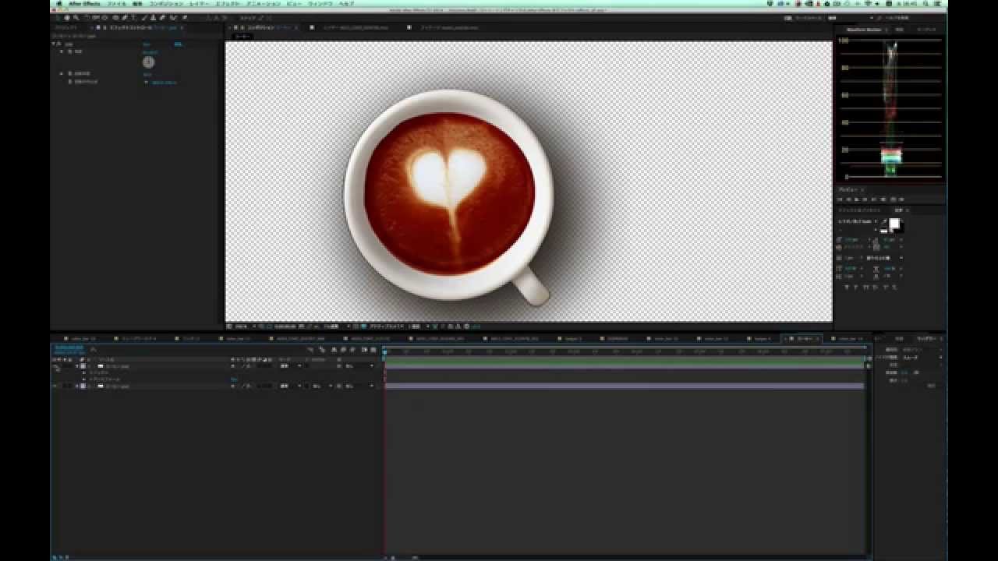Viewport: 998px width, 561px height.
Task: Toggle the shy switch on a timeline layer
Action: [x=232, y=365]
